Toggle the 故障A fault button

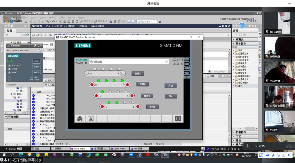point(138,73)
